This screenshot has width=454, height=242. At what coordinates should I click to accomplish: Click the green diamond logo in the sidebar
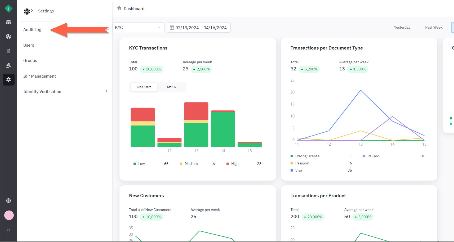[8, 8]
